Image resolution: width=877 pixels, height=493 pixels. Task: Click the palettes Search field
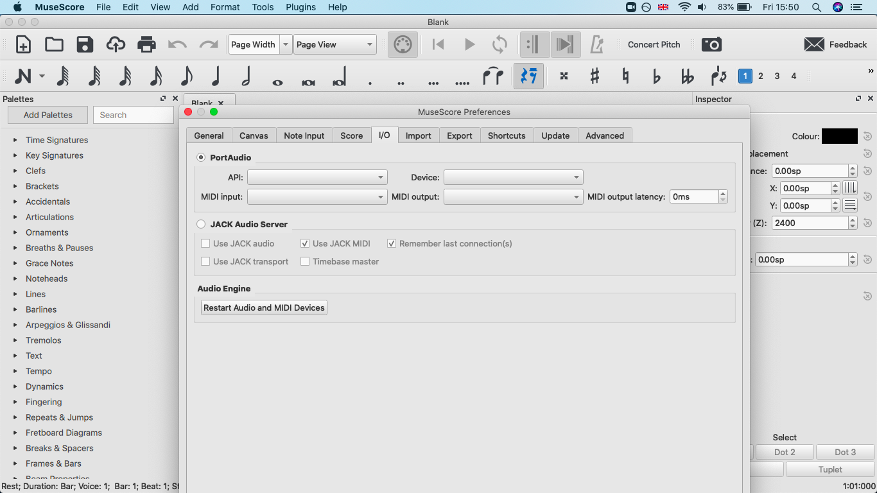(134, 115)
